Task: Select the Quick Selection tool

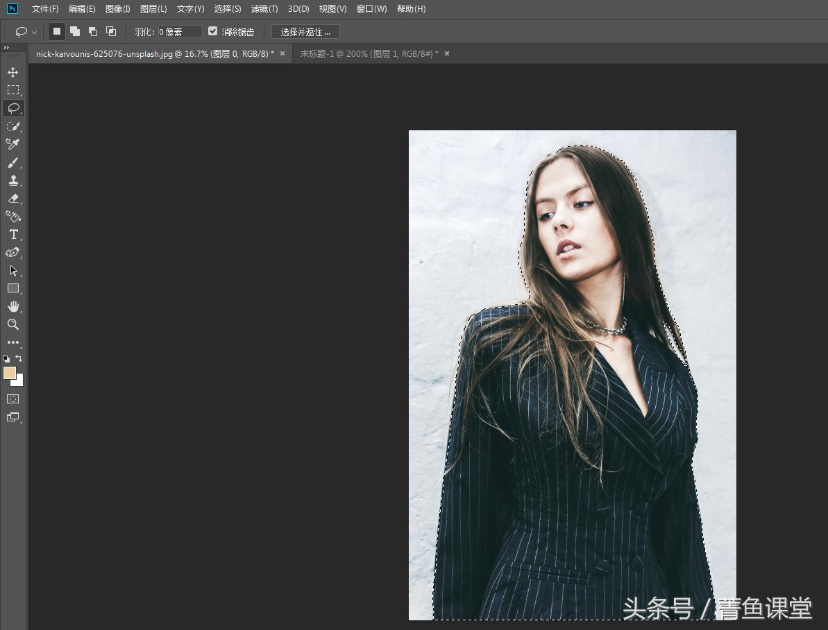Action: (13, 126)
